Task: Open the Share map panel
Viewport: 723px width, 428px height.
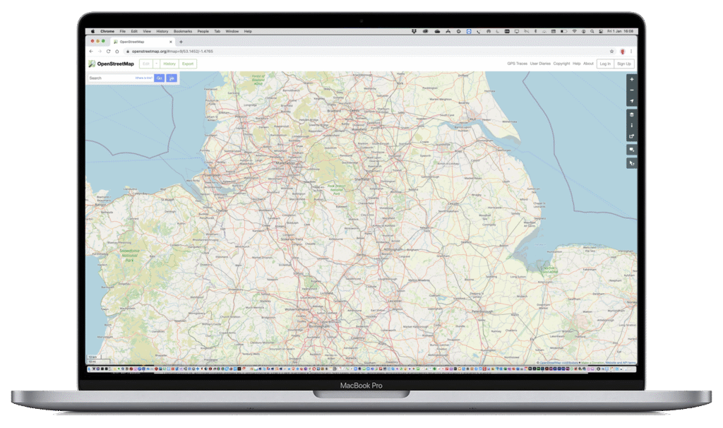Action: tap(632, 136)
